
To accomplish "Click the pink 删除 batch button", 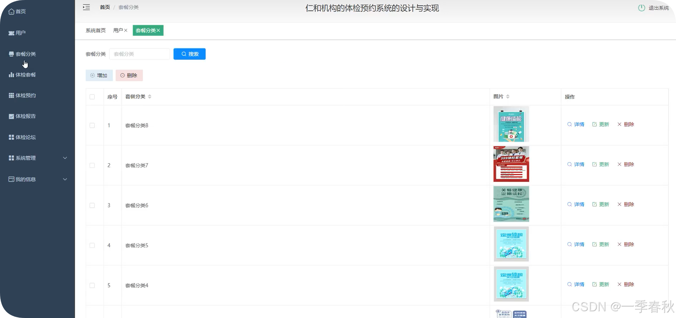I will coord(129,75).
